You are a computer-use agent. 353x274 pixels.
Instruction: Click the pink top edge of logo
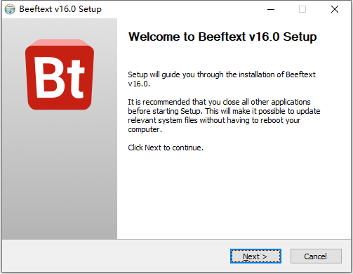tap(60, 42)
